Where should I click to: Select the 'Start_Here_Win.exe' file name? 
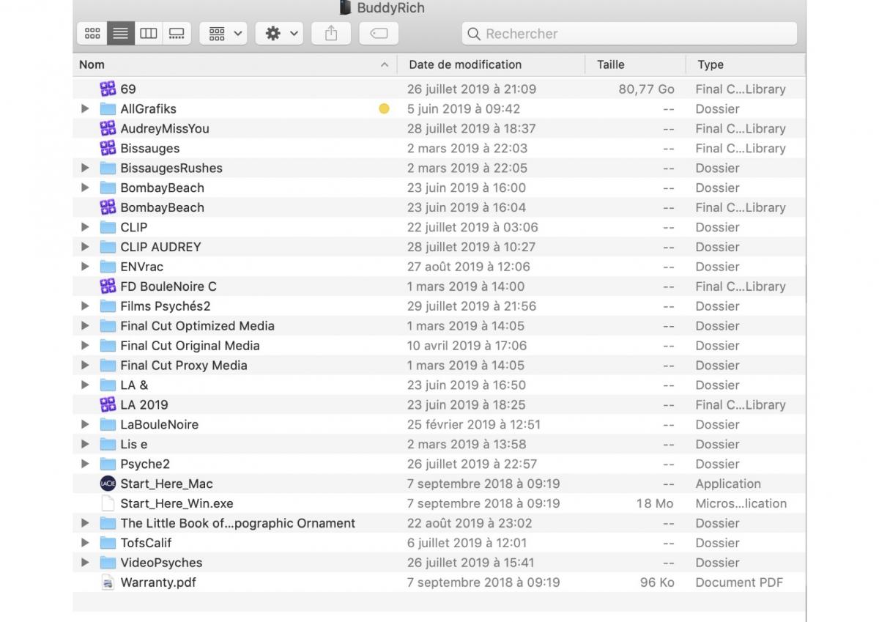pyautogui.click(x=177, y=503)
